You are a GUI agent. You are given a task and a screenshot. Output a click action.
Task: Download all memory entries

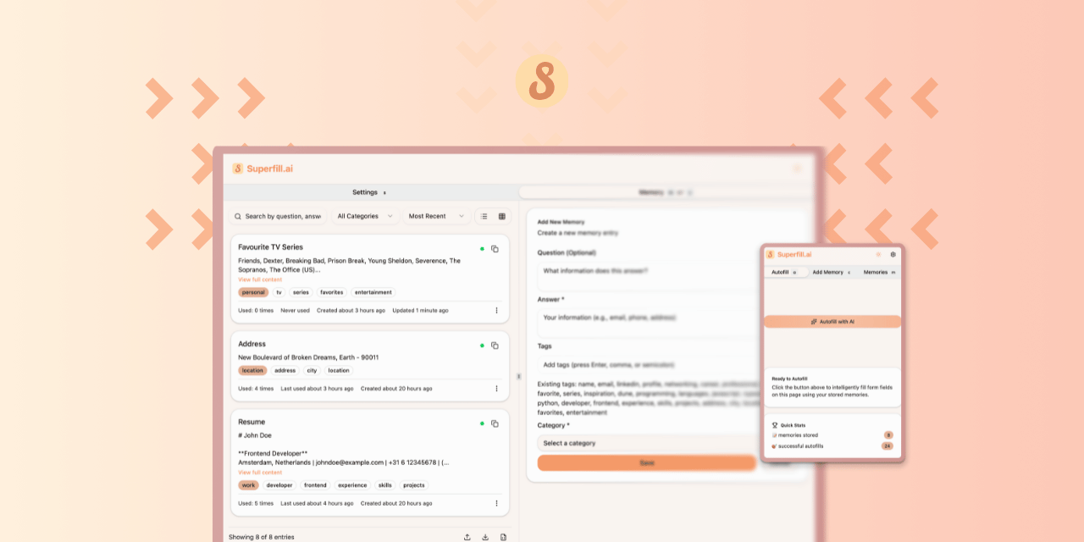[x=484, y=537]
